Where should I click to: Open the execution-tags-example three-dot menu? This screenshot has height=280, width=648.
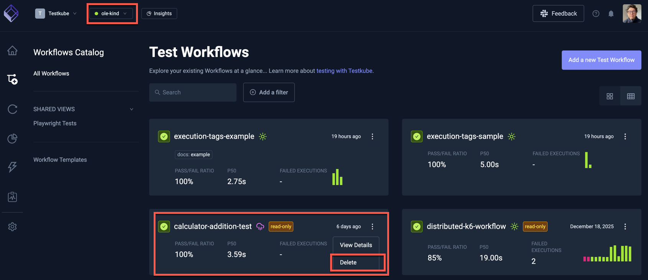point(372,136)
